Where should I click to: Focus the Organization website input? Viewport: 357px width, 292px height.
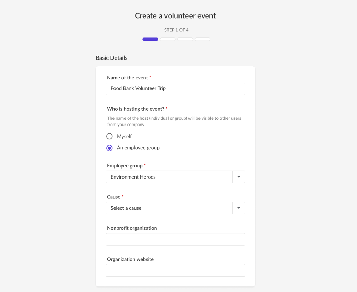pos(175,270)
